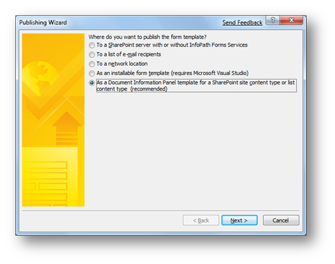Open the Send Feedback link
This screenshot has width=335, height=264.
pos(242,22)
